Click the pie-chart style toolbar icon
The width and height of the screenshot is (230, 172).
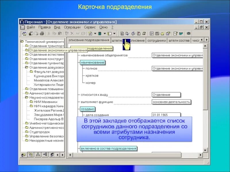click(133, 34)
